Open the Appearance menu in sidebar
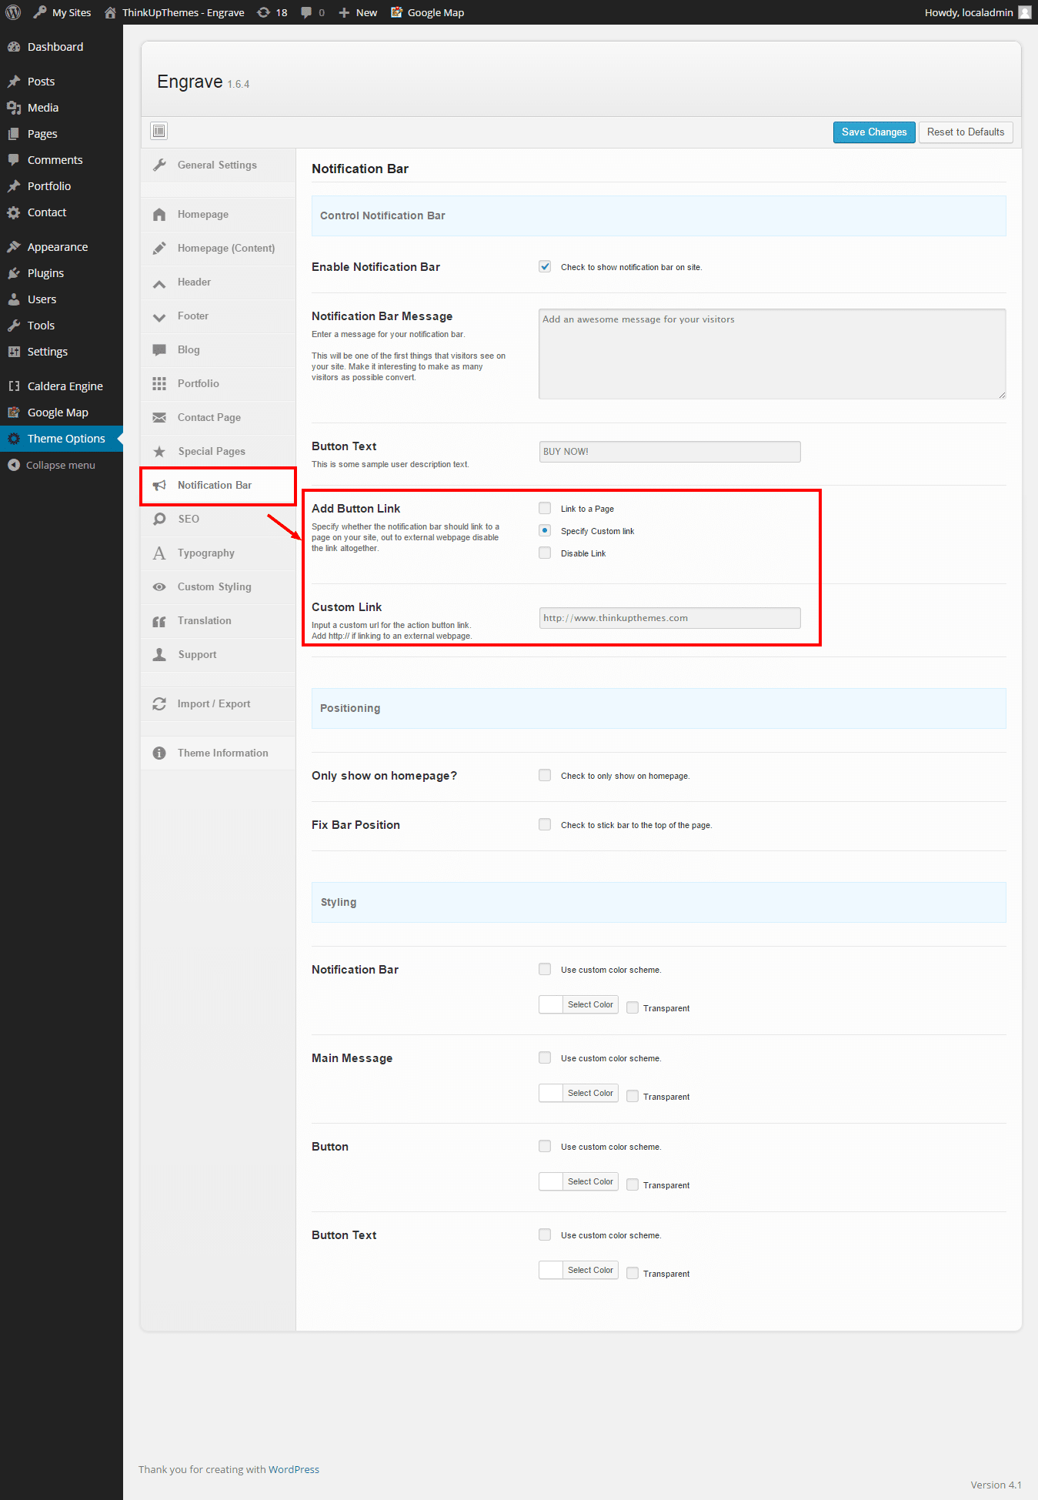 tap(58, 247)
